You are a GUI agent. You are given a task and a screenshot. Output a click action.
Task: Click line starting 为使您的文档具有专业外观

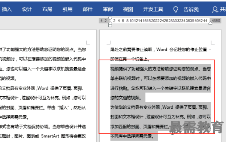point(159,107)
